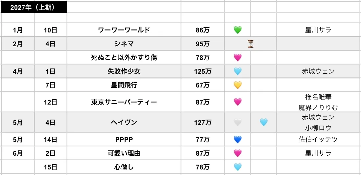Select the 失敗作少女 title cell
The image size is (361, 175).
(x=124, y=71)
